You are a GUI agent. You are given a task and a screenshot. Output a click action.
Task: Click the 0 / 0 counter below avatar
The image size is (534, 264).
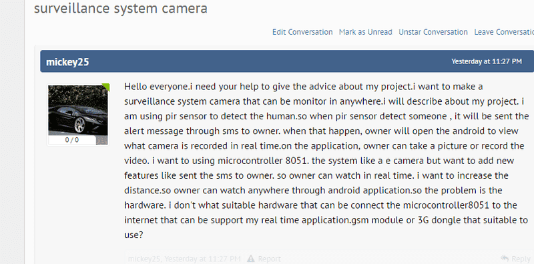72,140
